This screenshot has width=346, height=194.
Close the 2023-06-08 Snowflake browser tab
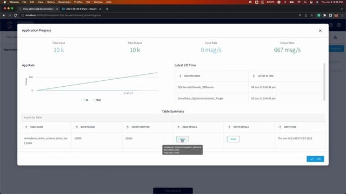point(100,9)
